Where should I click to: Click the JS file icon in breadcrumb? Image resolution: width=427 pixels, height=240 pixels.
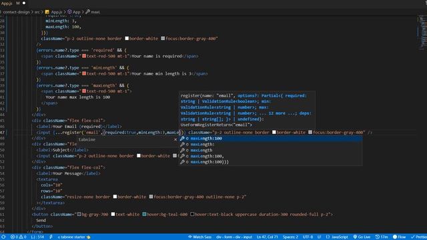pyautogui.click(x=47, y=12)
